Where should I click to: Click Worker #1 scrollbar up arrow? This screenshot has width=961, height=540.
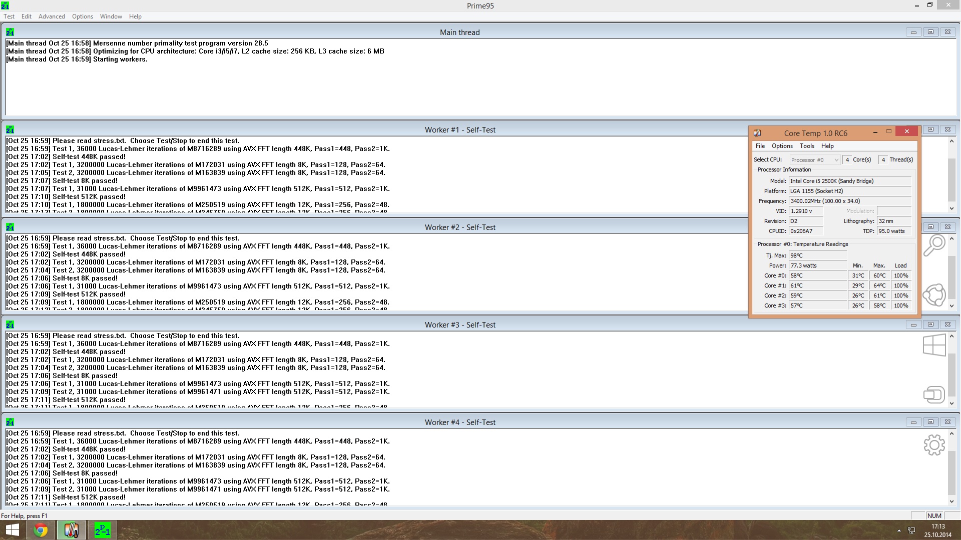951,141
